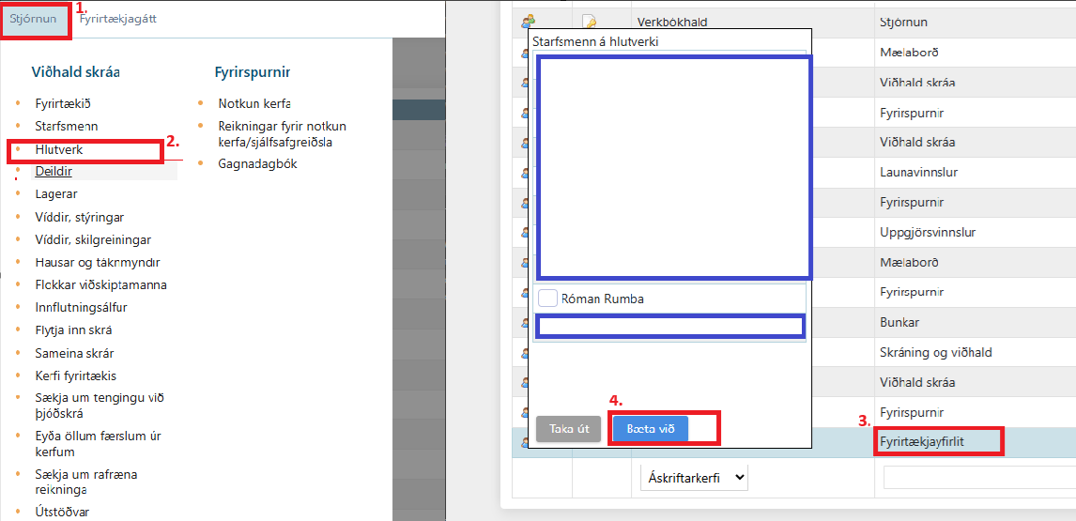Click the edit note icon beside Verkbókhald

tap(590, 21)
